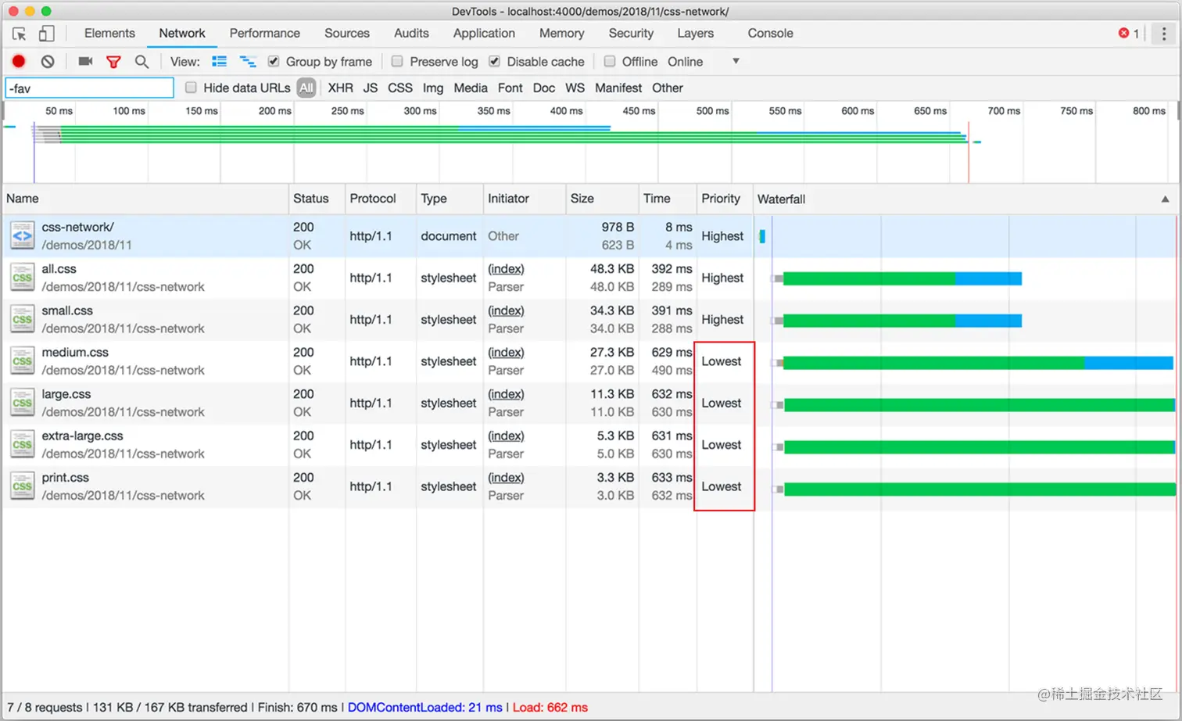Tick the Offline checkbox
This screenshot has height=721, width=1182.
610,61
